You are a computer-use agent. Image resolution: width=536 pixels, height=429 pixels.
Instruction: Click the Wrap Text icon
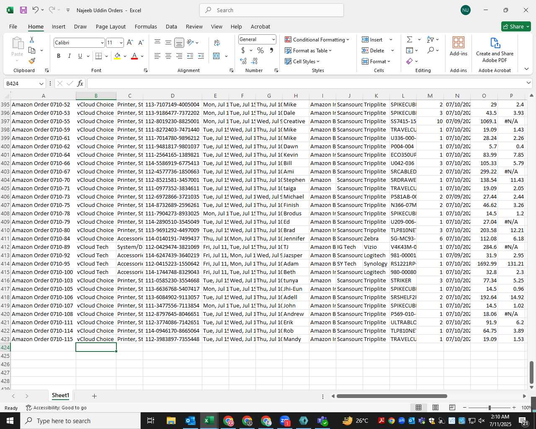point(217,42)
